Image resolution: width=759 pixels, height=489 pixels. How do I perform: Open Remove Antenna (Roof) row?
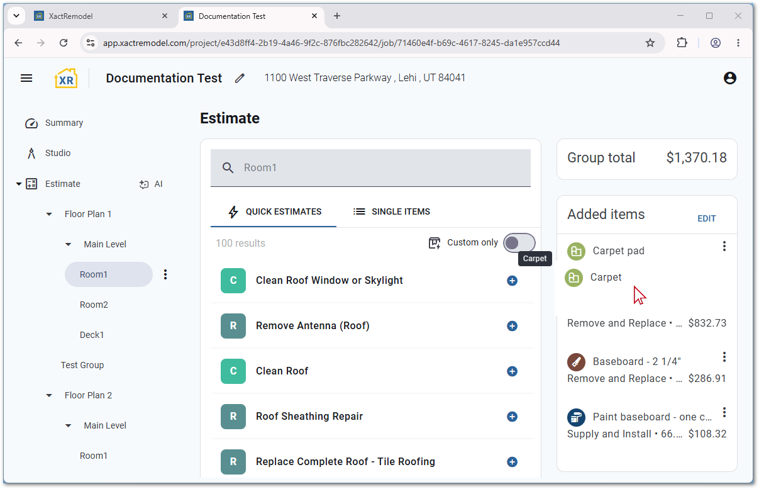tap(372, 326)
